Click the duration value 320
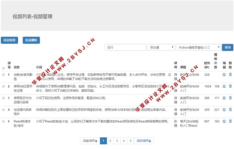The width and height of the screenshot is (234, 149). click(207, 75)
